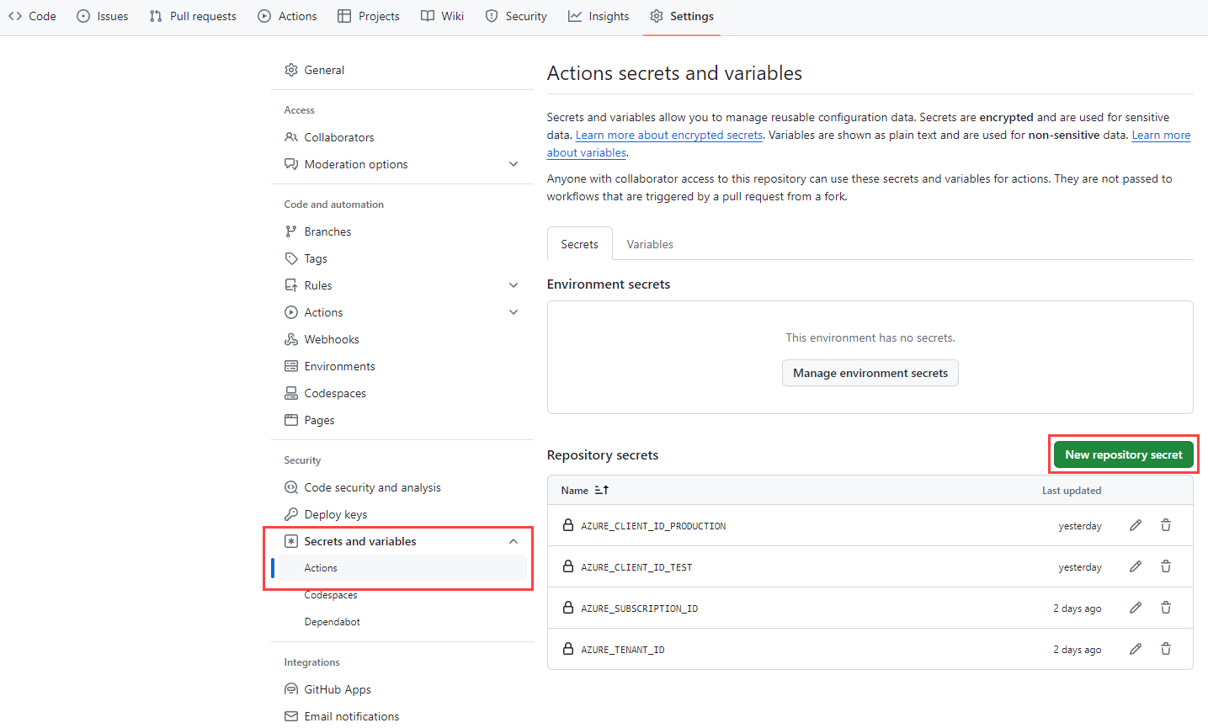Expand the Actions sidebar section chevron
Viewport: 1208px width, 728px height.
pos(514,312)
